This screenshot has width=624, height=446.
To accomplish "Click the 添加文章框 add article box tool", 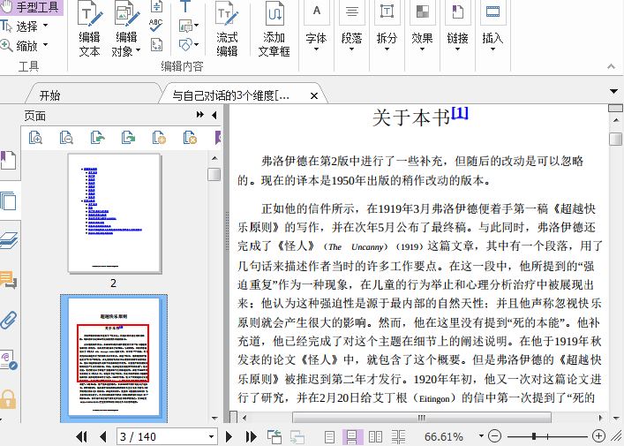I will pos(274,29).
